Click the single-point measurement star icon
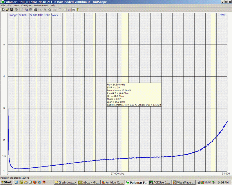232x185 pixels. [45, 10]
